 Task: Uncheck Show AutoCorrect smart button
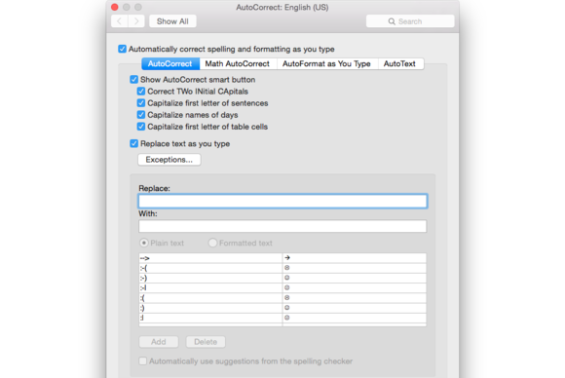[134, 79]
